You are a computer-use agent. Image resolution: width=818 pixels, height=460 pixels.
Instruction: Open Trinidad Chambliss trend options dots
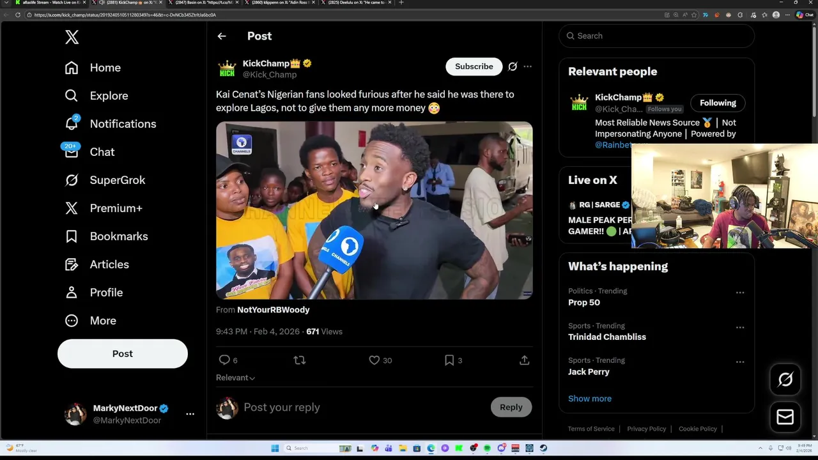tap(740, 327)
